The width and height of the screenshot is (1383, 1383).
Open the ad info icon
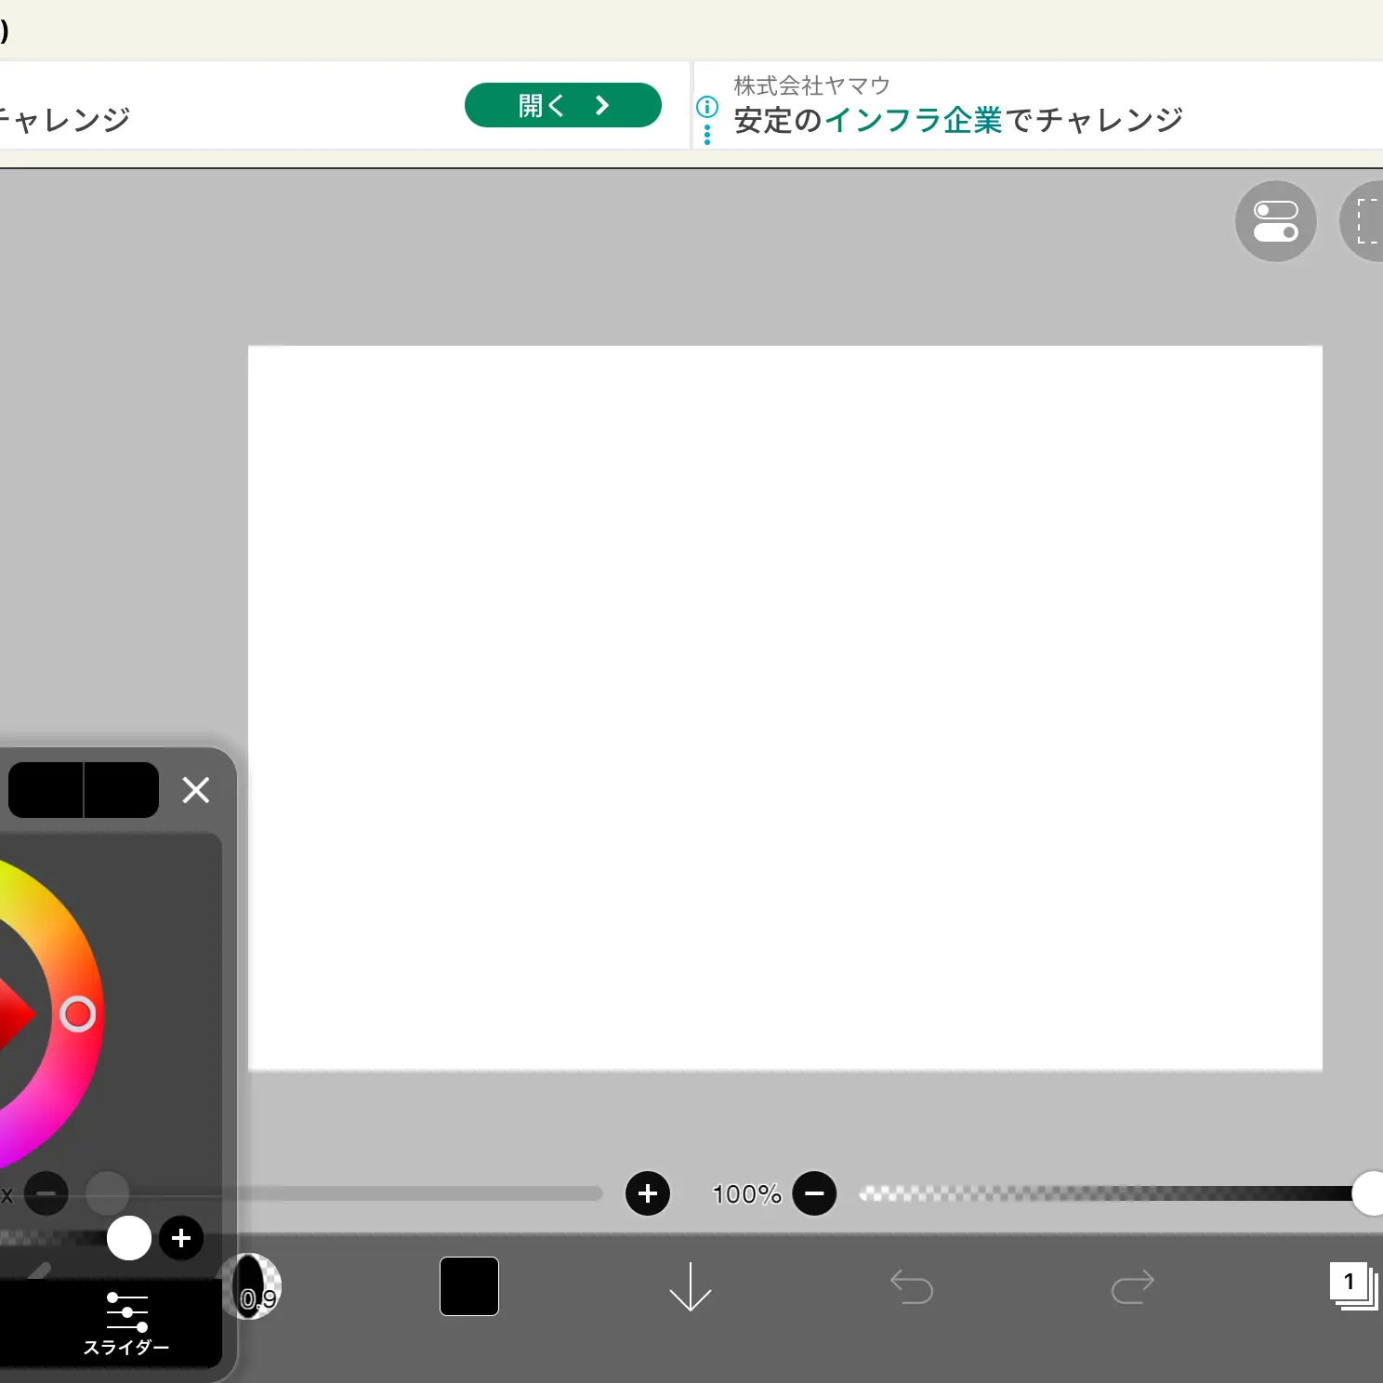(707, 107)
